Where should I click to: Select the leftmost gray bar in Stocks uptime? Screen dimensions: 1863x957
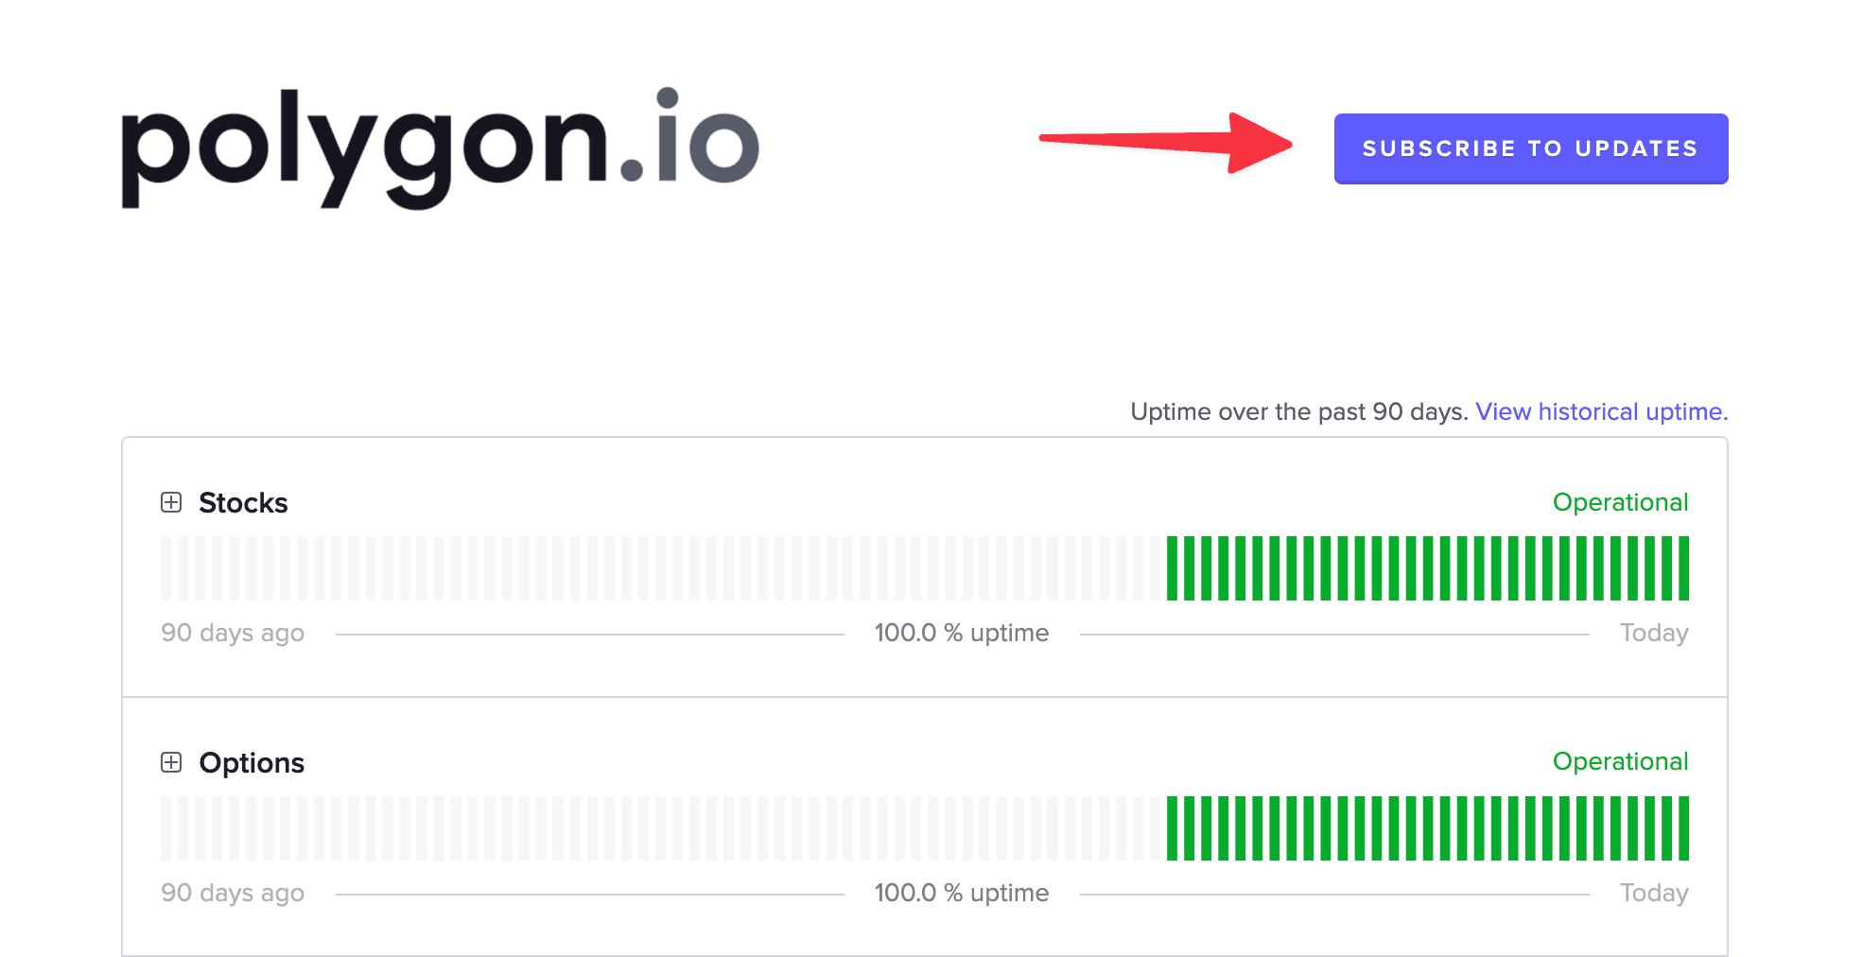point(166,568)
